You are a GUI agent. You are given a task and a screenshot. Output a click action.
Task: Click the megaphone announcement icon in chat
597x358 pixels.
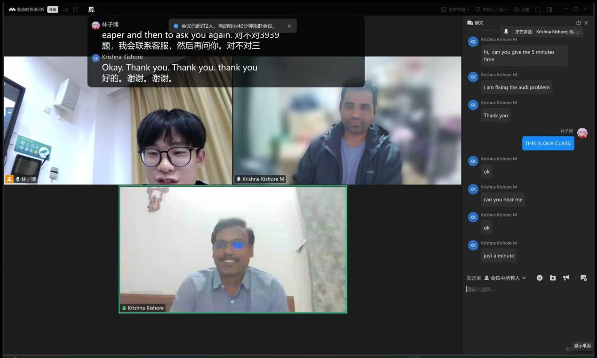tap(566, 278)
